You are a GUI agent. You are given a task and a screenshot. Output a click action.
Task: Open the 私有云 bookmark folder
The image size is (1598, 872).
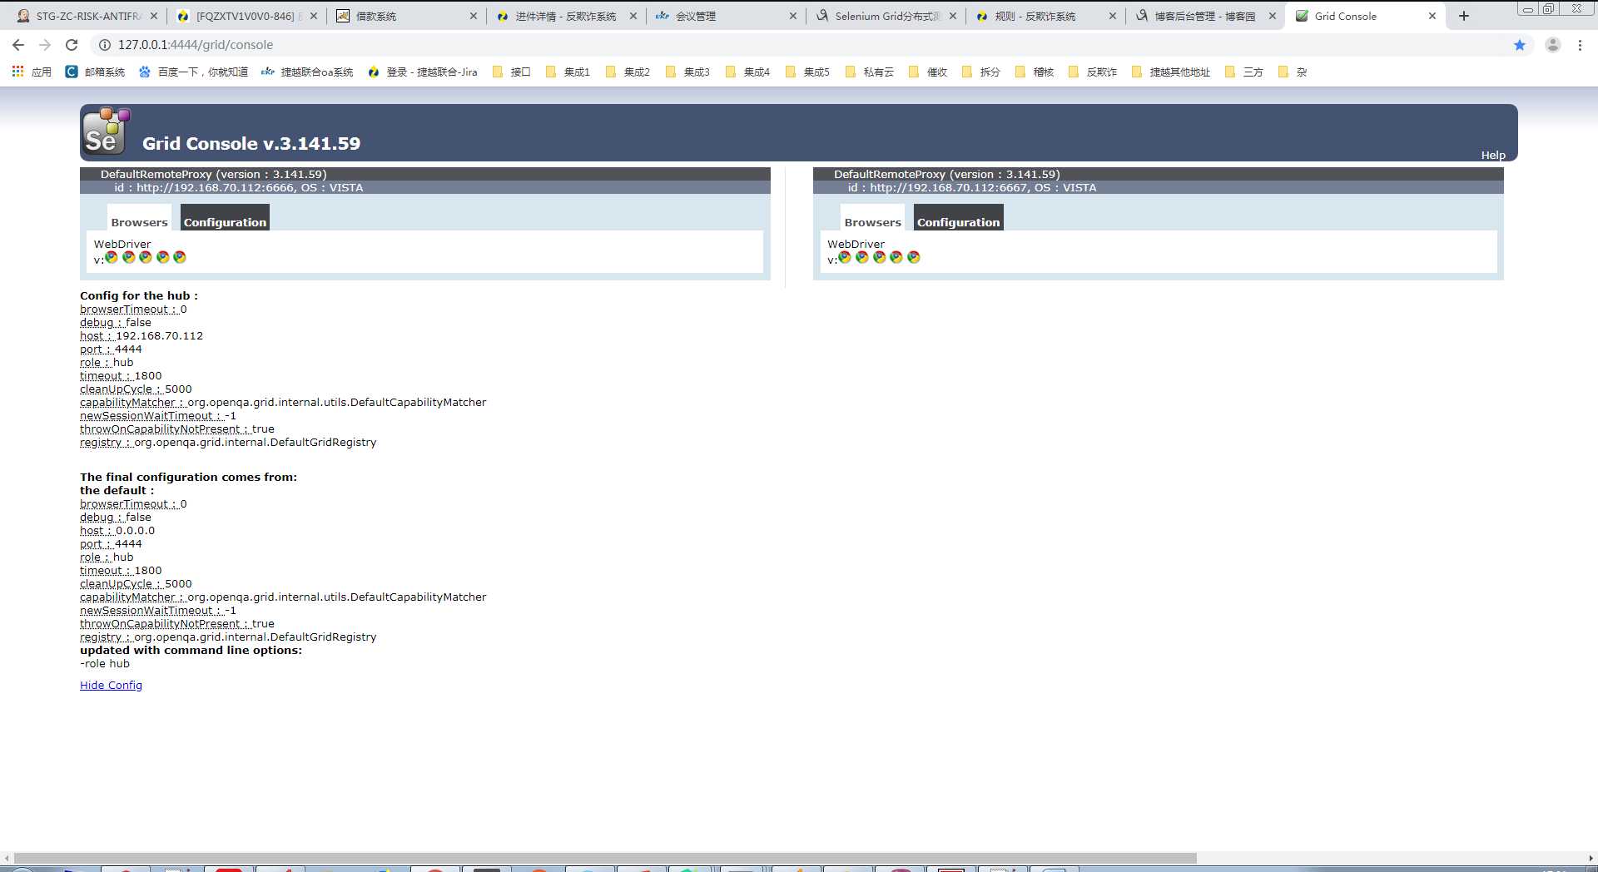coord(870,72)
